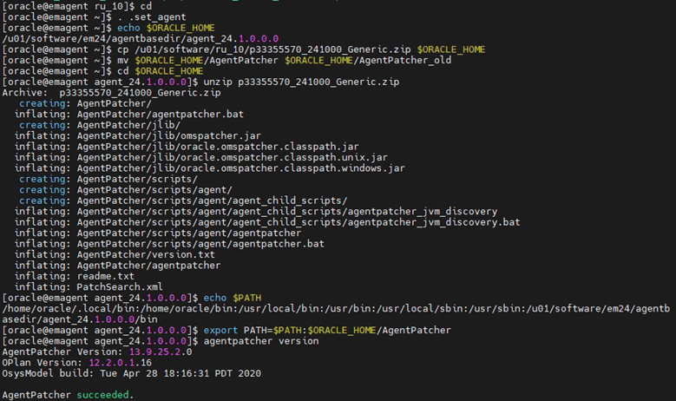Click the readme.txt inflating line
This screenshot has width=676, height=401.
74,276
